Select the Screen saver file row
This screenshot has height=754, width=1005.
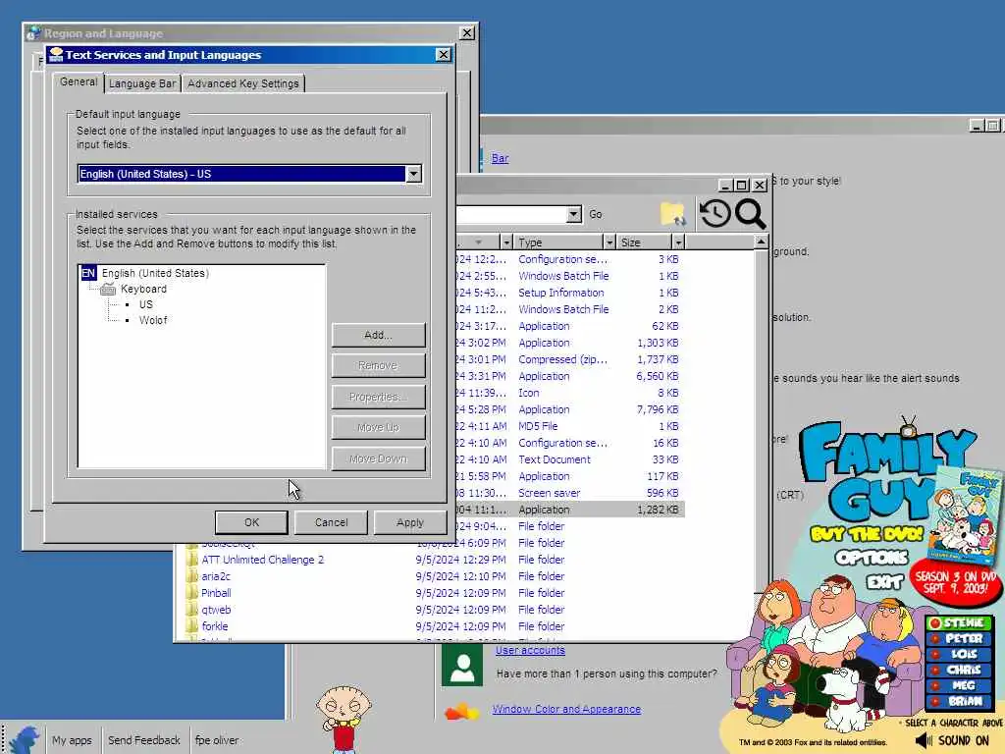569,493
